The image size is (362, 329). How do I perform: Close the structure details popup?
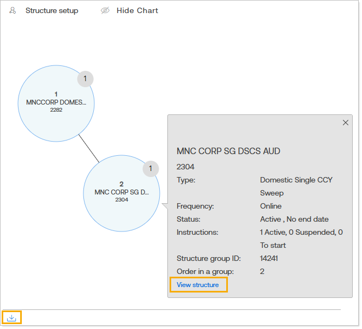click(345, 123)
